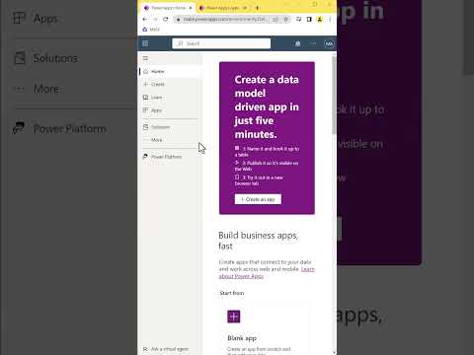Bookmark page with star icon
This screenshot has height=355, width=474.
(286, 20)
